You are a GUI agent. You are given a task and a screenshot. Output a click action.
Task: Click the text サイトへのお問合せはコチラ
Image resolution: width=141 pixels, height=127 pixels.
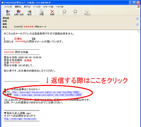click(x=20, y=116)
